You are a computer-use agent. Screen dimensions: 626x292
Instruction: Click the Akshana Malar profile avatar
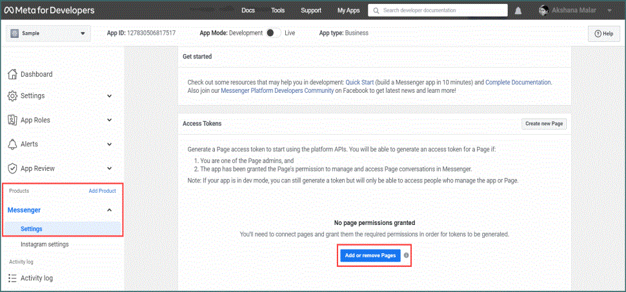[x=545, y=10]
